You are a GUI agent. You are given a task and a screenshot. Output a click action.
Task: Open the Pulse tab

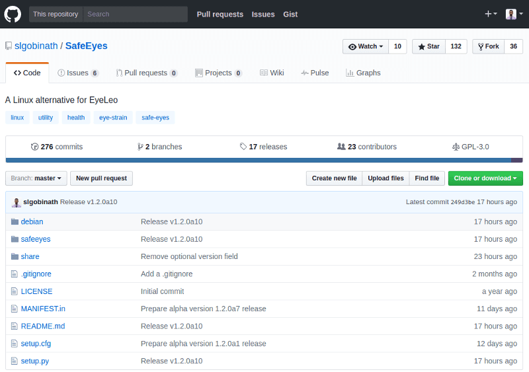315,73
